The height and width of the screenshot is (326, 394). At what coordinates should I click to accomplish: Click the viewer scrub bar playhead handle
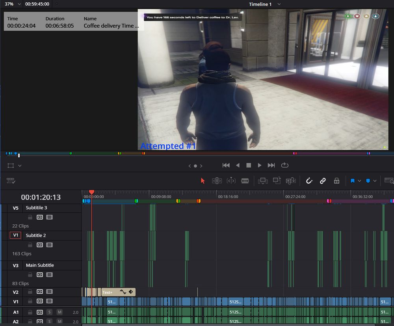pos(19,155)
